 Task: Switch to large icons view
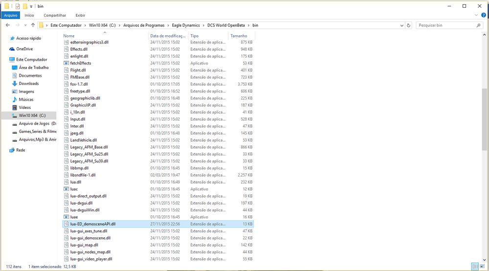(482, 266)
